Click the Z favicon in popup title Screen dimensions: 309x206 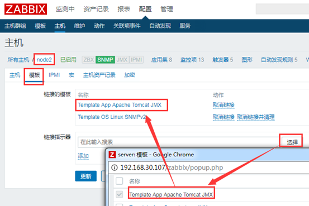112,155
